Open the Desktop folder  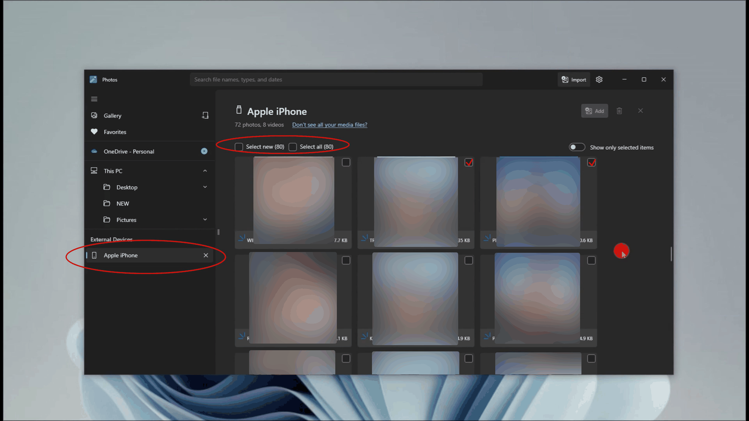[x=127, y=188]
